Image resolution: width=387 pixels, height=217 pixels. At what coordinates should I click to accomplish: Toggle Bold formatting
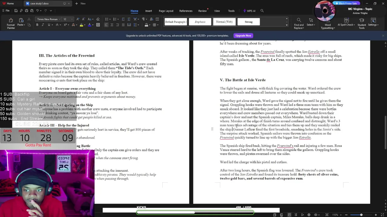[37, 25]
